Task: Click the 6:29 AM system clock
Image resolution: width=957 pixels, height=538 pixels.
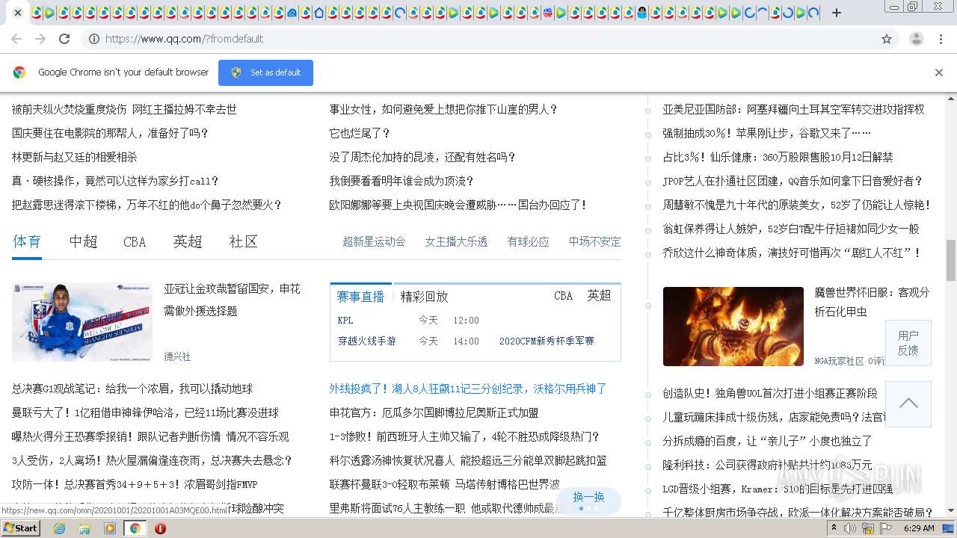Action: 919,528
